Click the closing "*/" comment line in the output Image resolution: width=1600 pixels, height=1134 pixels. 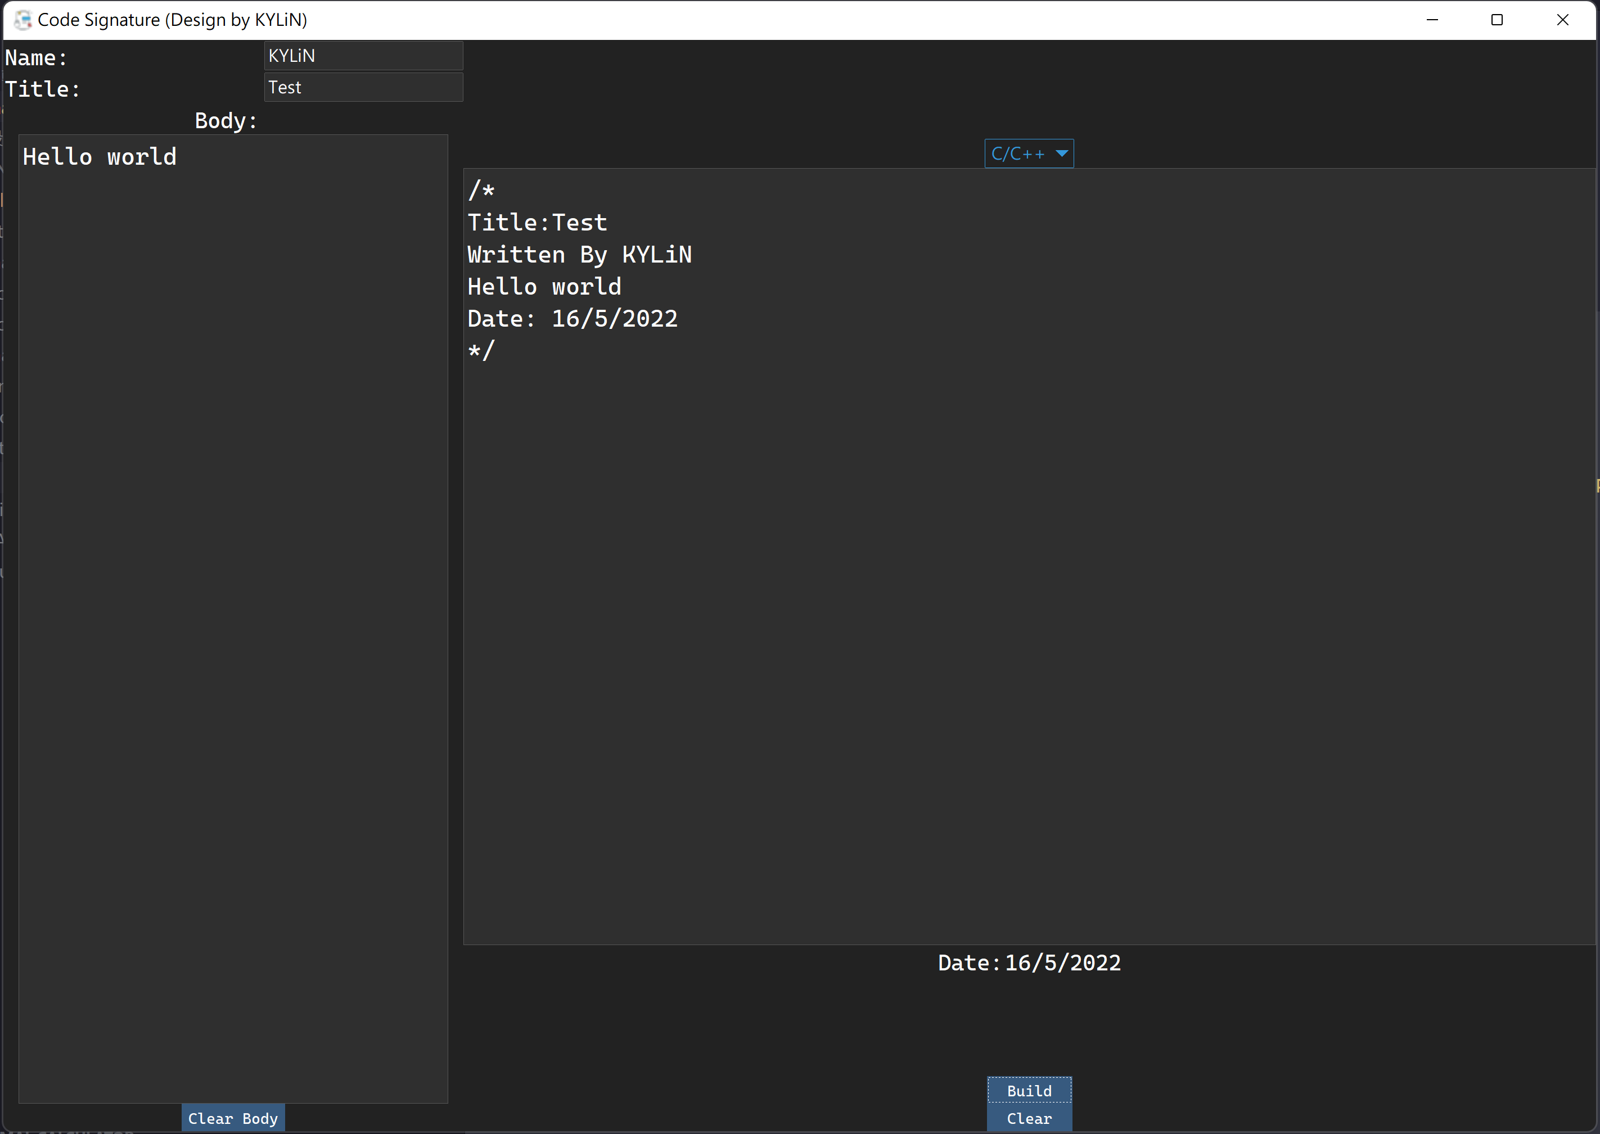[481, 351]
